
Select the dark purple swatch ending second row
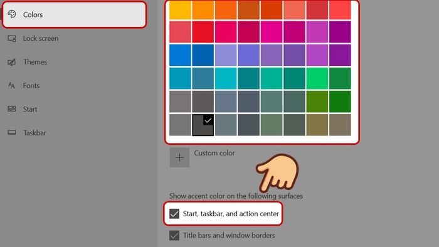pos(340,32)
